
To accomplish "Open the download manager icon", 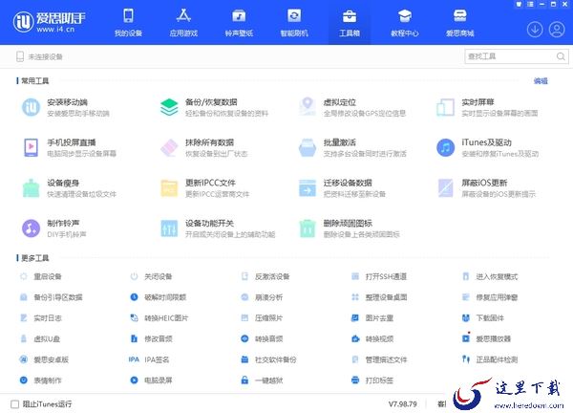I will (x=535, y=30).
